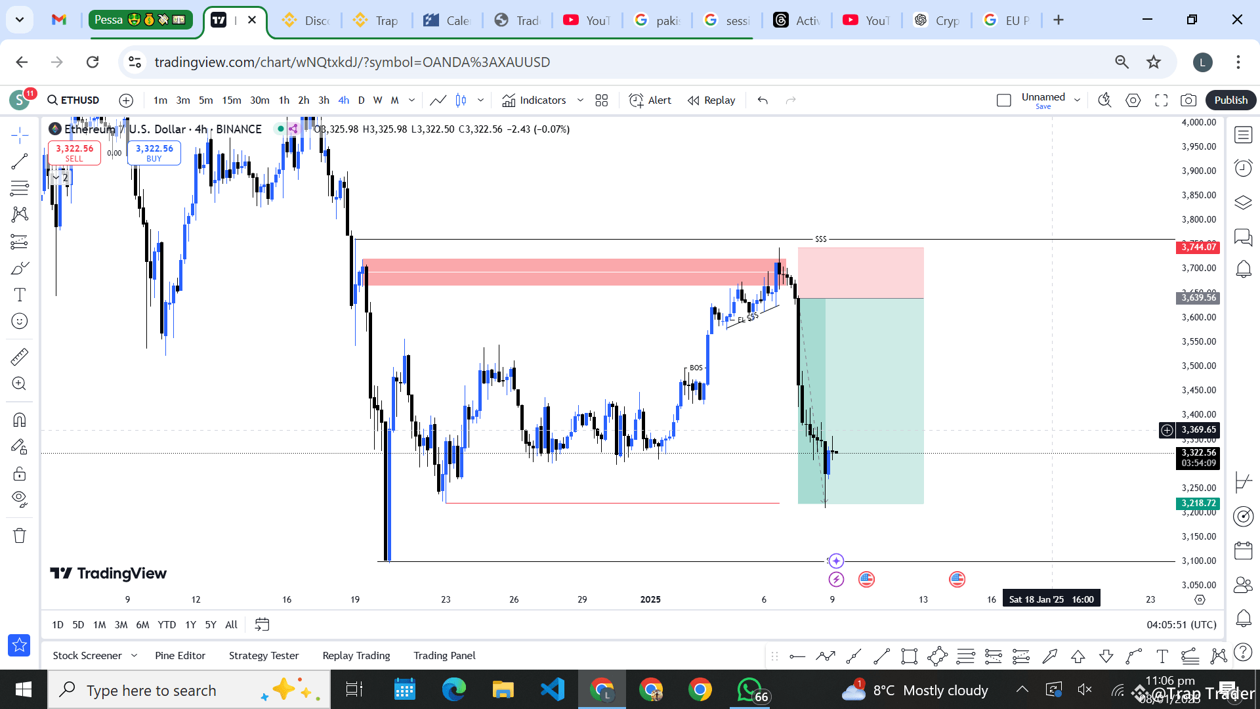1260x709 pixels.
Task: Click the BUY 3,322.56 button
Action: pos(154,152)
